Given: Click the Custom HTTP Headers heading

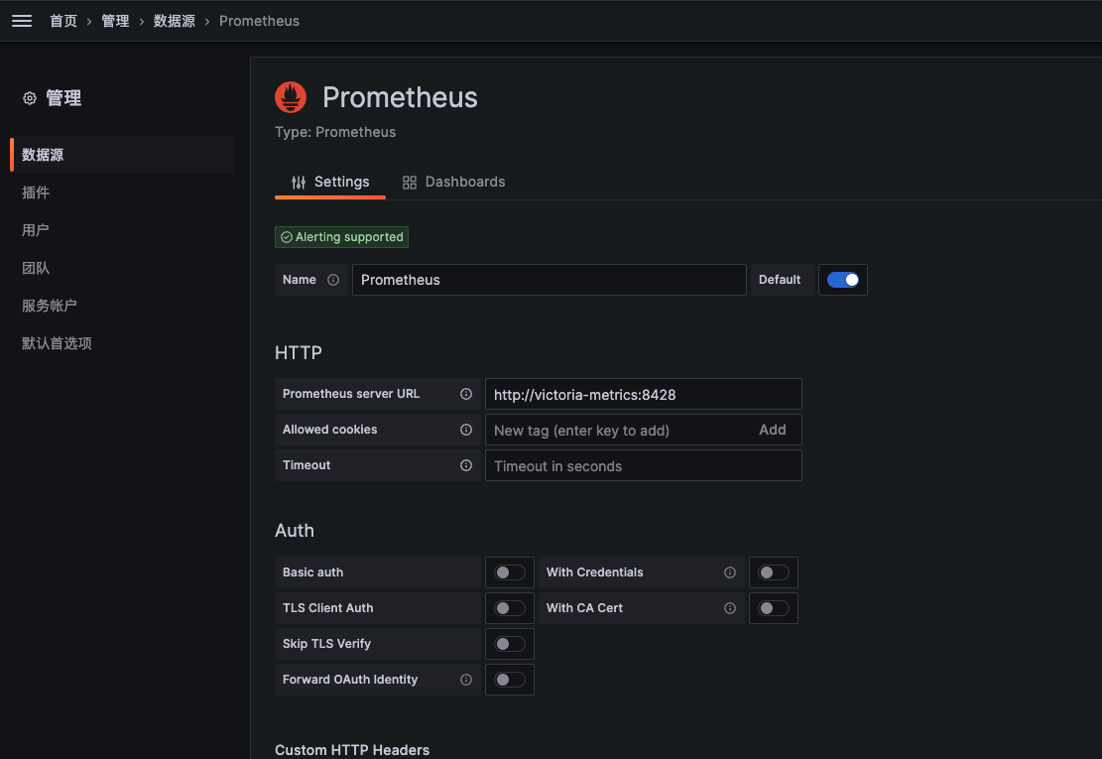Looking at the screenshot, I should (352, 750).
